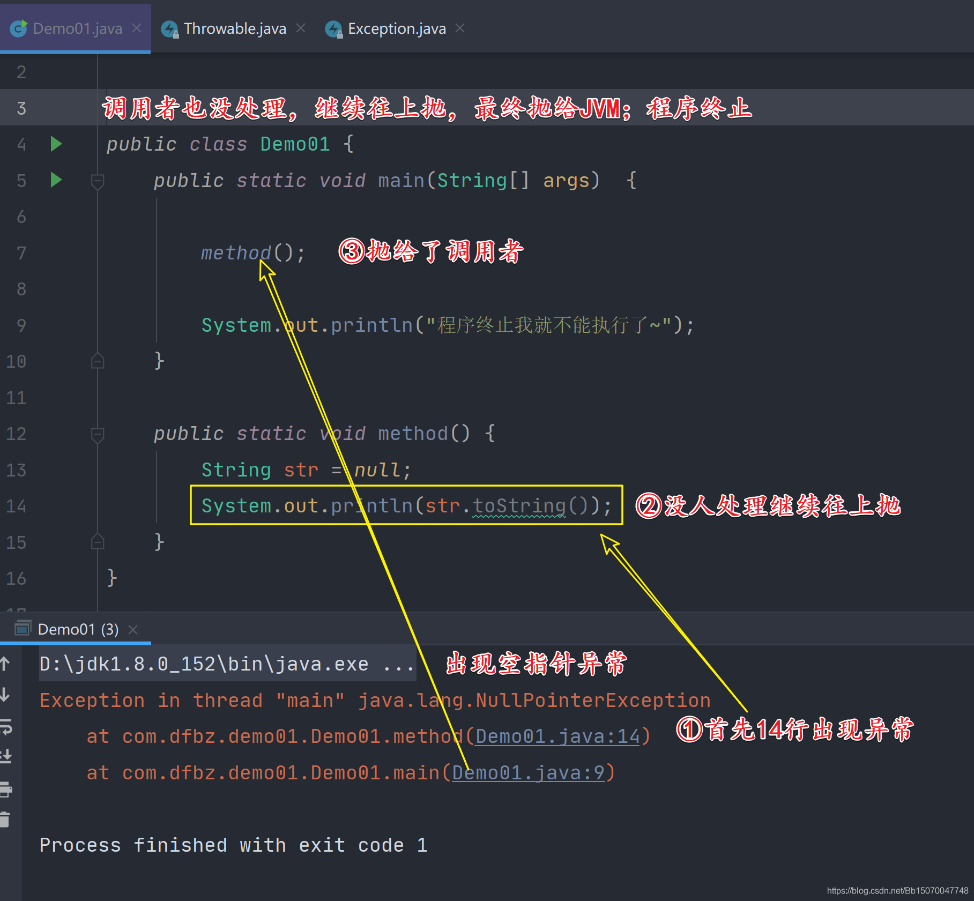The width and height of the screenshot is (974, 901).
Task: Collapse the method() end fold on line 15
Action: (98, 541)
